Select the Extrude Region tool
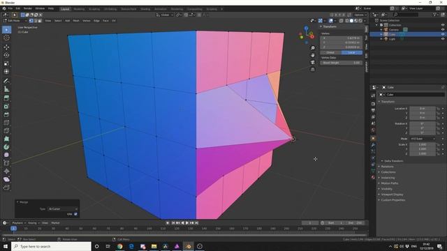 (6, 98)
